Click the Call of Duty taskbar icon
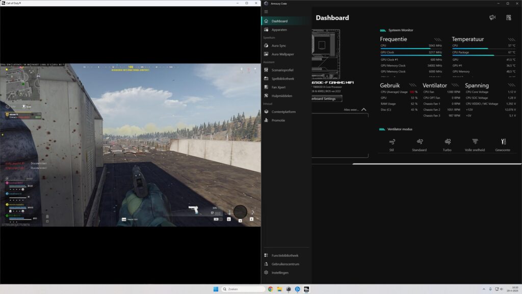The image size is (522, 294). pyautogui.click(x=306, y=289)
